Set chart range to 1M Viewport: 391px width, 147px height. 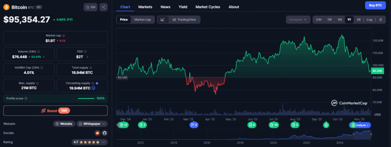point(339,20)
